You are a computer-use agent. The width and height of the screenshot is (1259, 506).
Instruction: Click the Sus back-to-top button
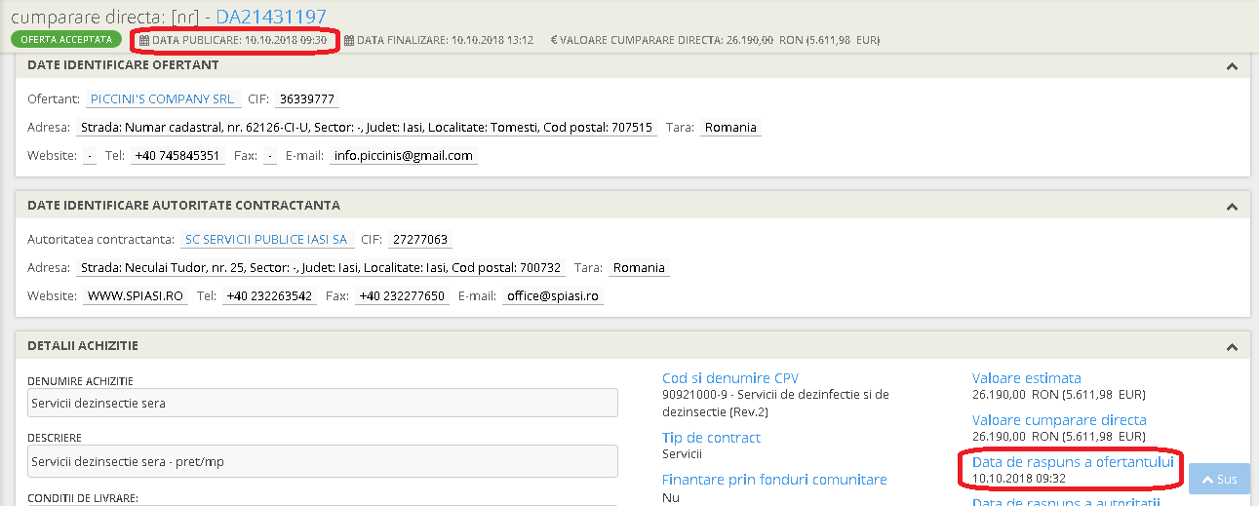click(x=1219, y=479)
